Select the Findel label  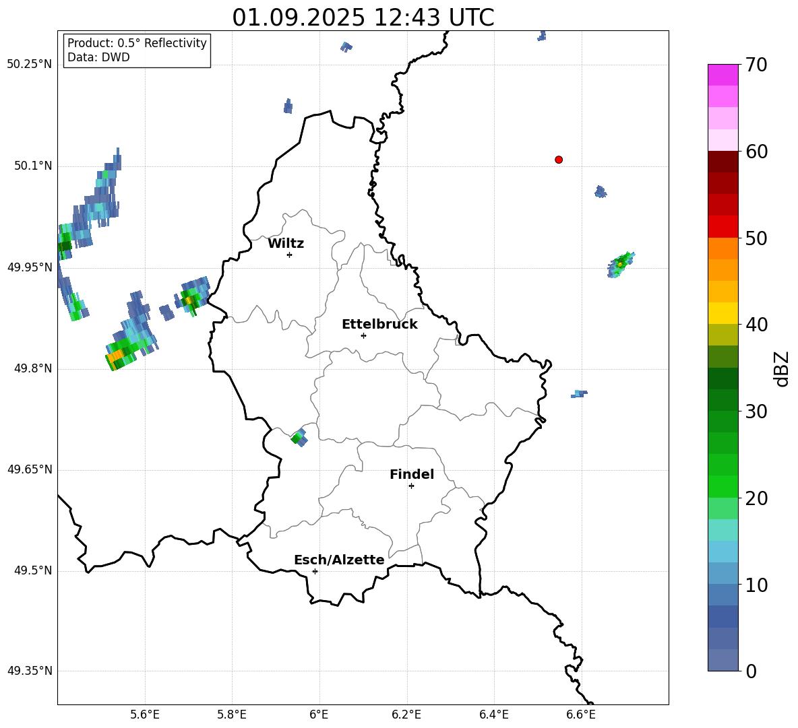coord(412,474)
